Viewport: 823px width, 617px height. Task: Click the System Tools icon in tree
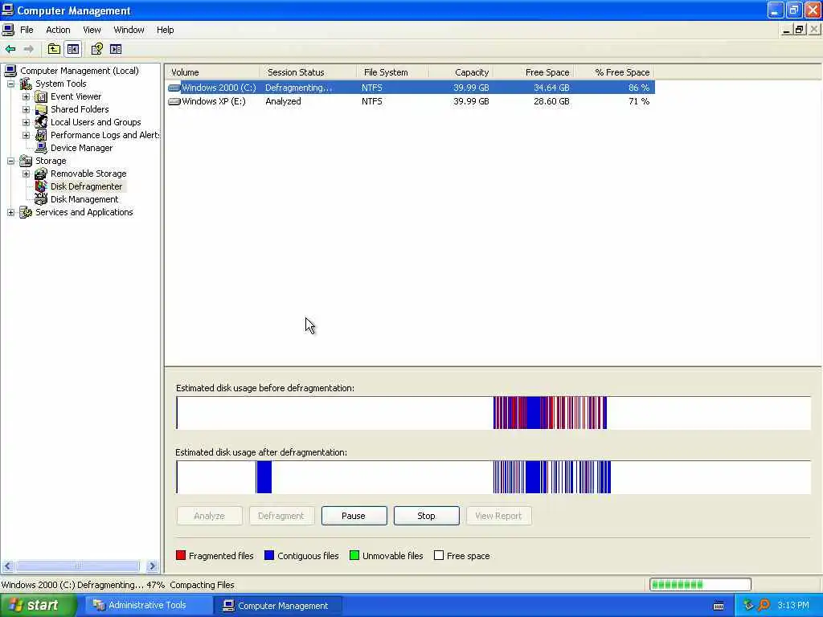click(x=26, y=84)
